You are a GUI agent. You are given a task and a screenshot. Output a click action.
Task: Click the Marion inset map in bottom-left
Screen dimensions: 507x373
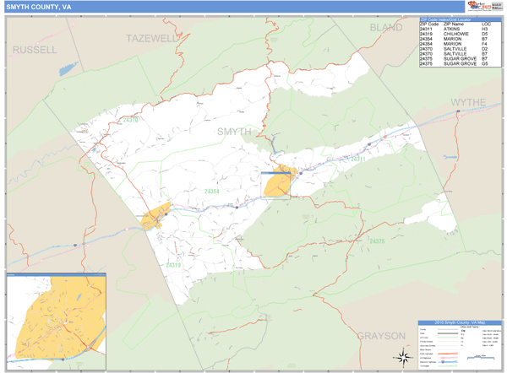[x=57, y=322]
